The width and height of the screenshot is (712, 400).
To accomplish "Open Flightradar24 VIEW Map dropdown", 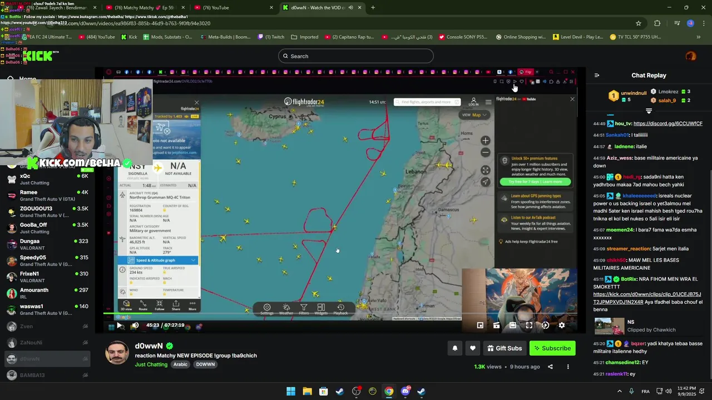I will point(474,115).
